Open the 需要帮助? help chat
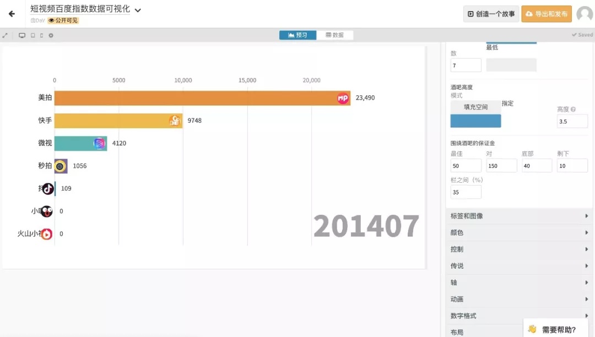The height and width of the screenshot is (337, 595). [555, 329]
